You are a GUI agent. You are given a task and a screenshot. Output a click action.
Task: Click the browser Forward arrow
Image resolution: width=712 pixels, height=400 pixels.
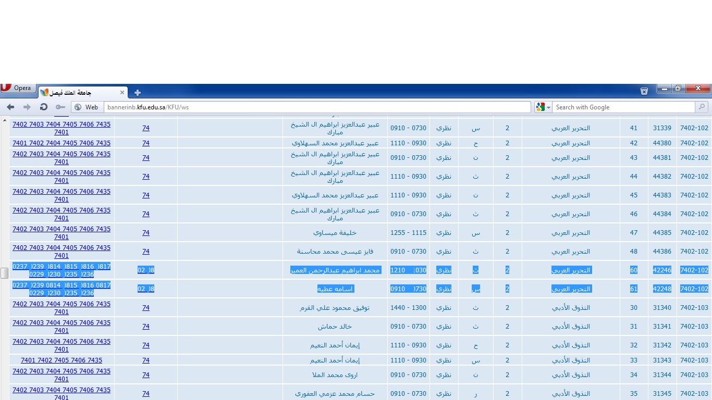point(27,107)
